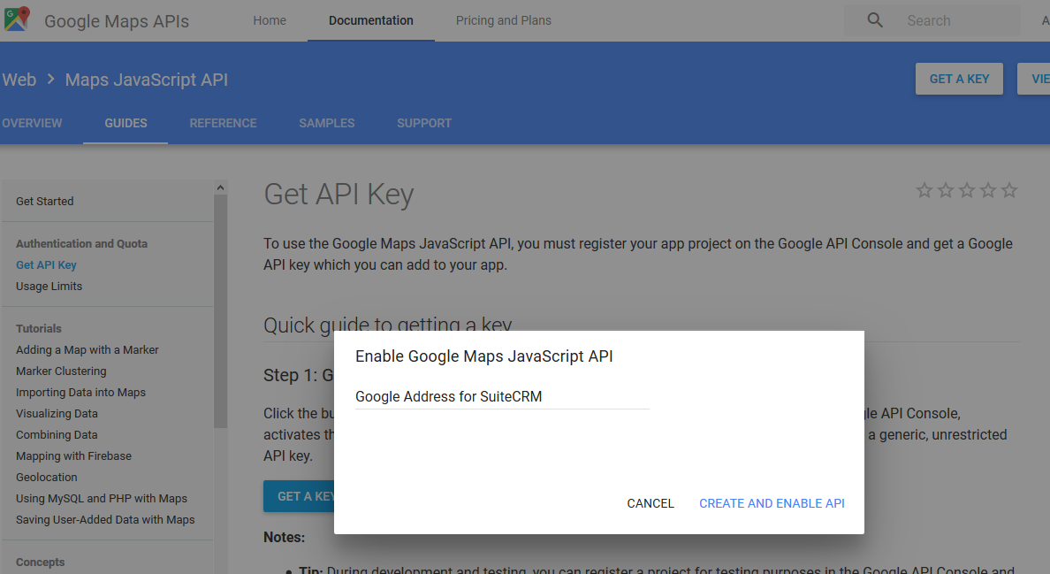Open Geolocation tutorial link
Image resolution: width=1050 pixels, height=574 pixels.
[x=47, y=478]
